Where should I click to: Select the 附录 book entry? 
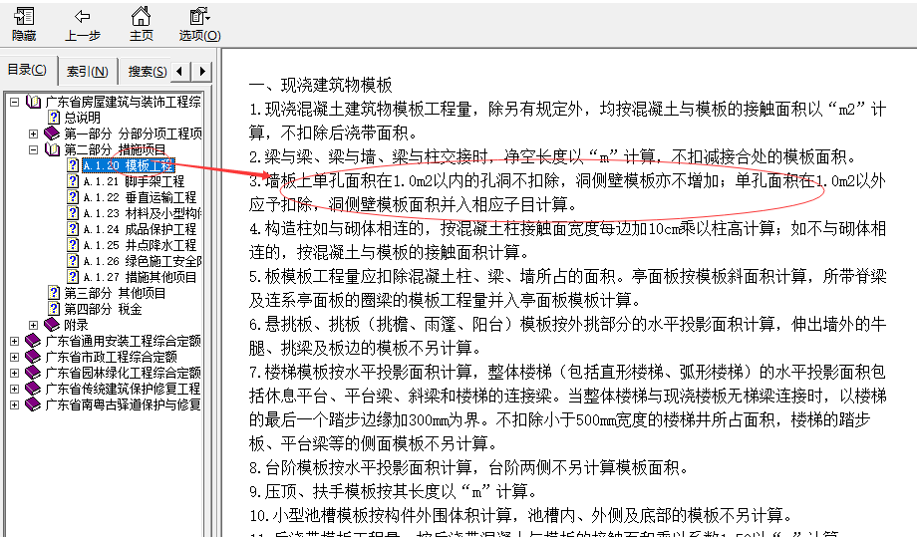(x=76, y=325)
